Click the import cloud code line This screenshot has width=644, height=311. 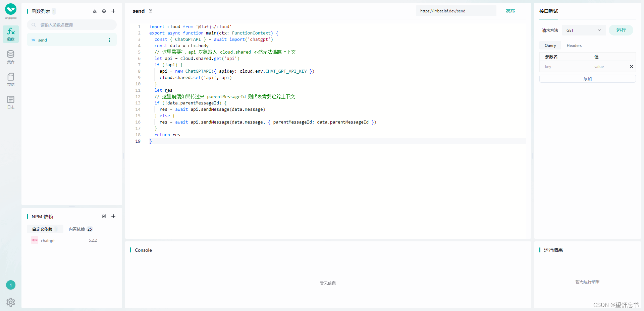click(x=190, y=27)
